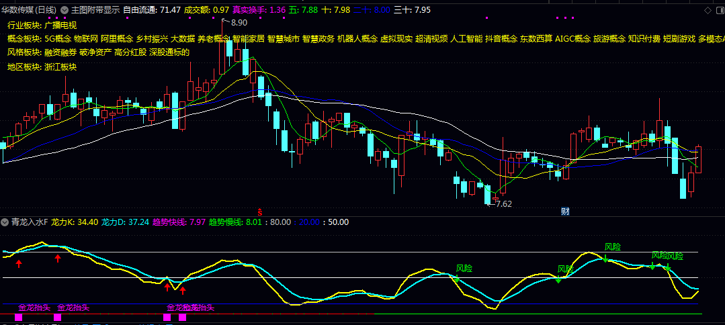Viewport: 725px width, 325px height.
Task: Click the 养老概念 concept tag
Action: [x=214, y=39]
